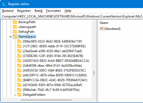Screen dimensions: 143x103
Task: Click the DelegateFolders folder icon
Action: pos(19,95)
